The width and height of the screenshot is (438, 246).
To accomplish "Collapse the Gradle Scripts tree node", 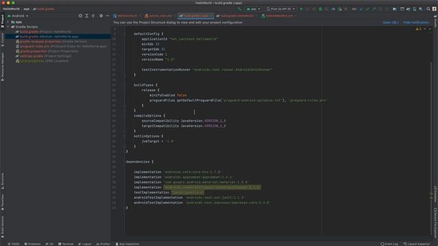I will [8, 27].
